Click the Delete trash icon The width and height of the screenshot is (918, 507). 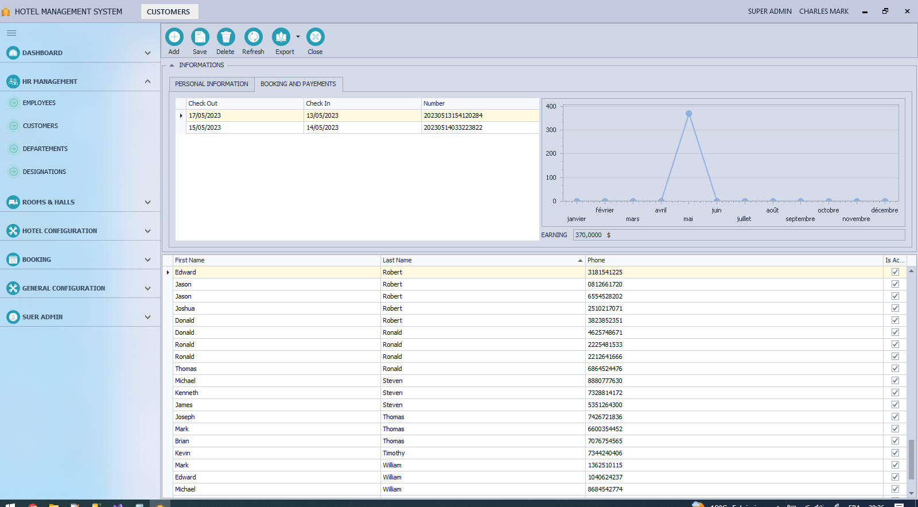click(225, 37)
